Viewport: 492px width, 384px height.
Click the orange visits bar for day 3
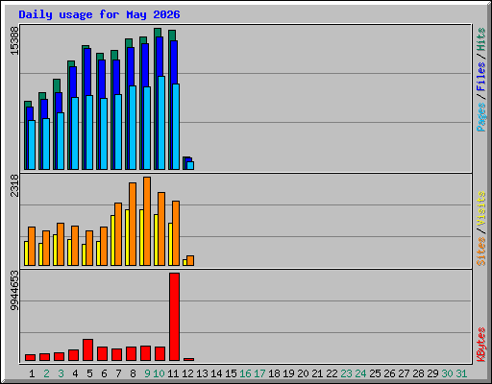pos(61,244)
